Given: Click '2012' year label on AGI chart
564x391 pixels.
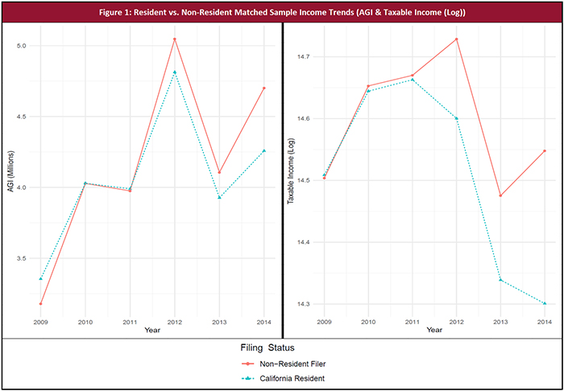Looking at the screenshot, I should pyautogui.click(x=175, y=323).
